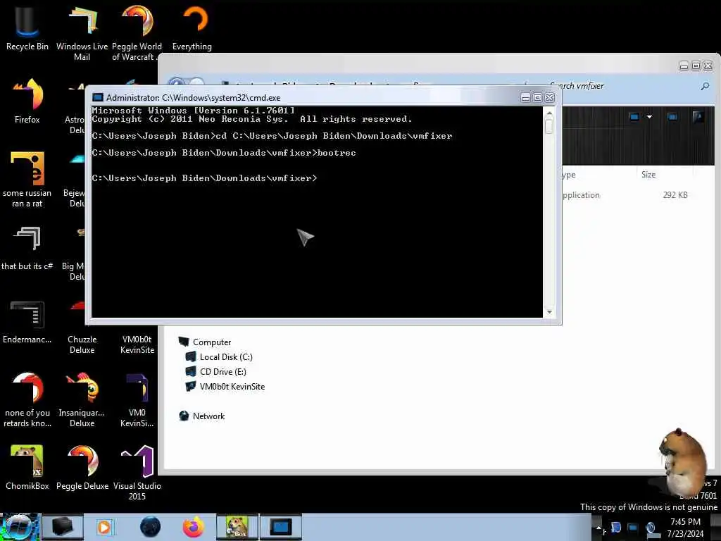Open CD Drive (E:) in navigation pane

tap(215, 372)
